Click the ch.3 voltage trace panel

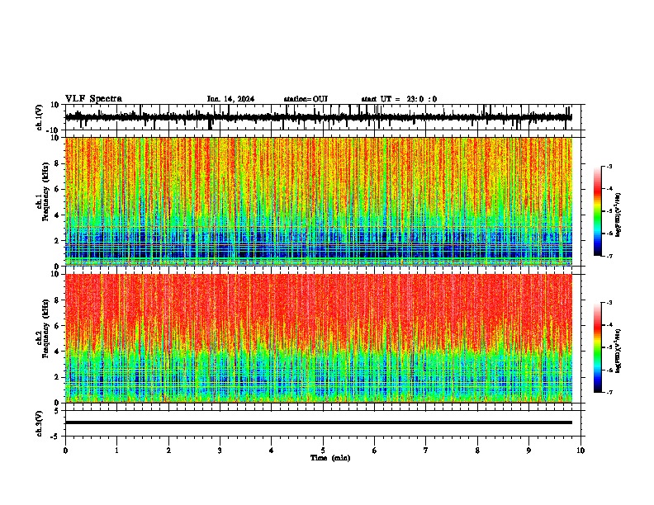coord(323,423)
